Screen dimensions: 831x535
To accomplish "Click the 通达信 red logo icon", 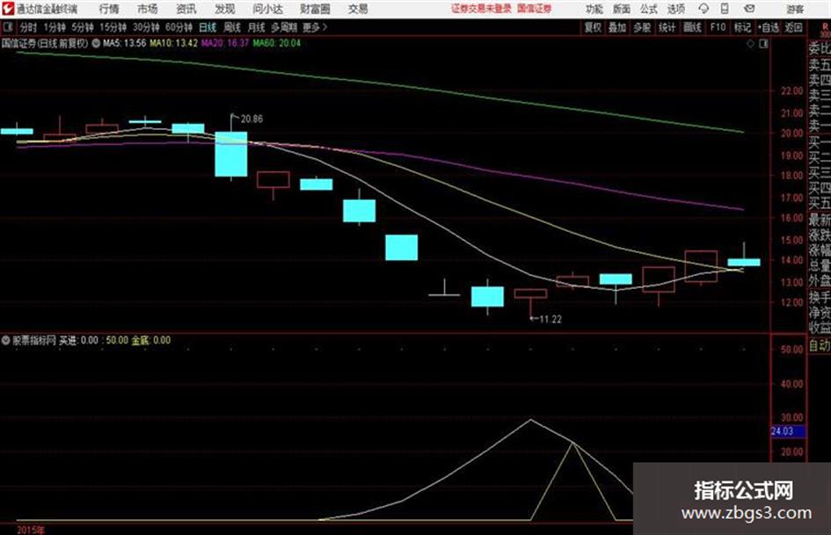I will coord(8,9).
